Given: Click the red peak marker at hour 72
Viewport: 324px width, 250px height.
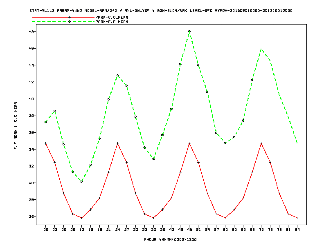Looking at the screenshot, I should click(261, 143).
